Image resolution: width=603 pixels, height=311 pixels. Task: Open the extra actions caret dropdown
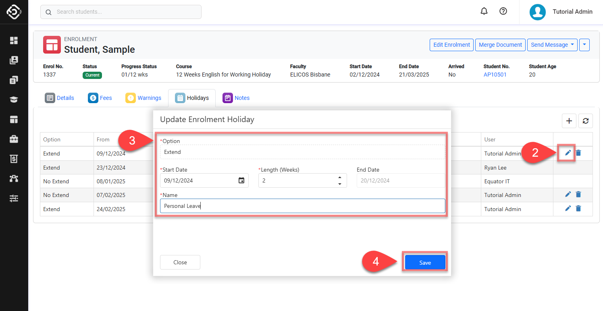(x=584, y=45)
